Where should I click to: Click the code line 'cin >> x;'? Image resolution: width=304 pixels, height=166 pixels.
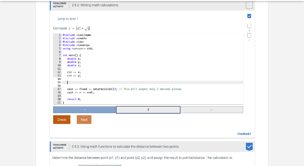point(74,72)
